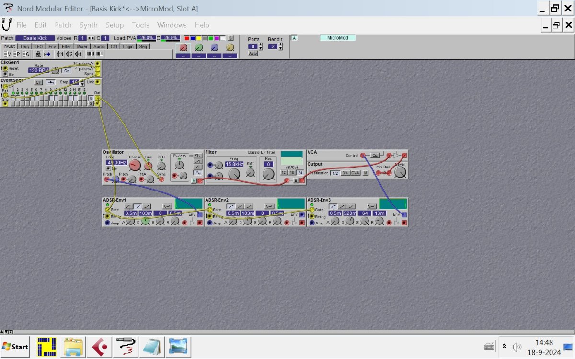The image size is (575, 359).
Task: Open Notepad from the taskbar
Action: (151, 346)
